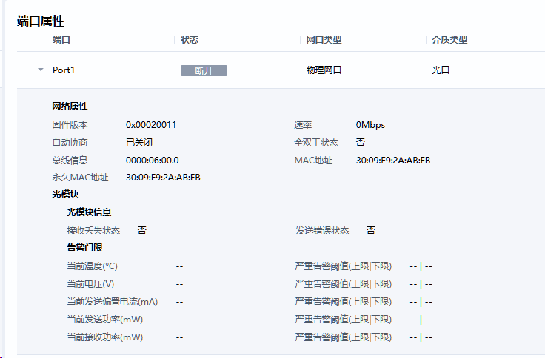
Task: Click the 自动协商 已关闭 value
Action: click(138, 142)
